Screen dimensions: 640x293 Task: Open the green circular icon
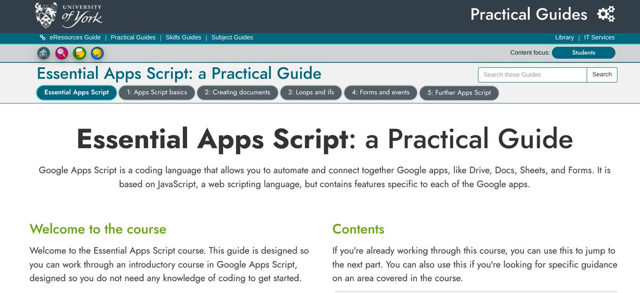(x=79, y=53)
